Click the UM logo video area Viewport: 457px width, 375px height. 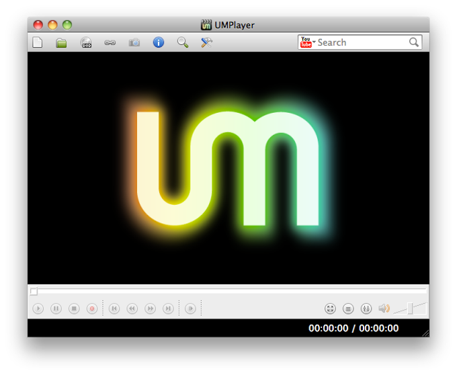229,168
